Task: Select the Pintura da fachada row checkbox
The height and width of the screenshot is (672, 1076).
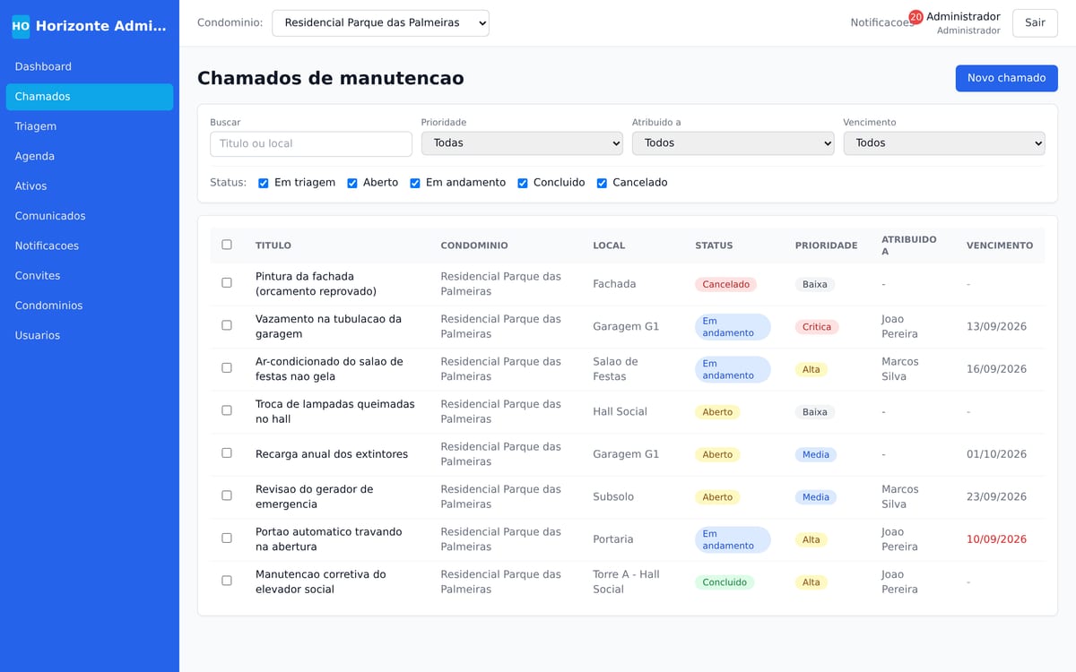Action: (x=227, y=282)
